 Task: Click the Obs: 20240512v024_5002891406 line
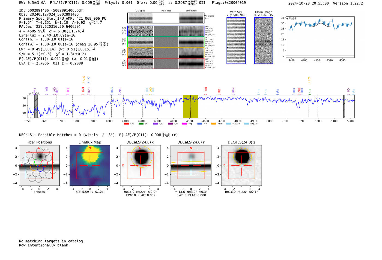pos(49,14)
